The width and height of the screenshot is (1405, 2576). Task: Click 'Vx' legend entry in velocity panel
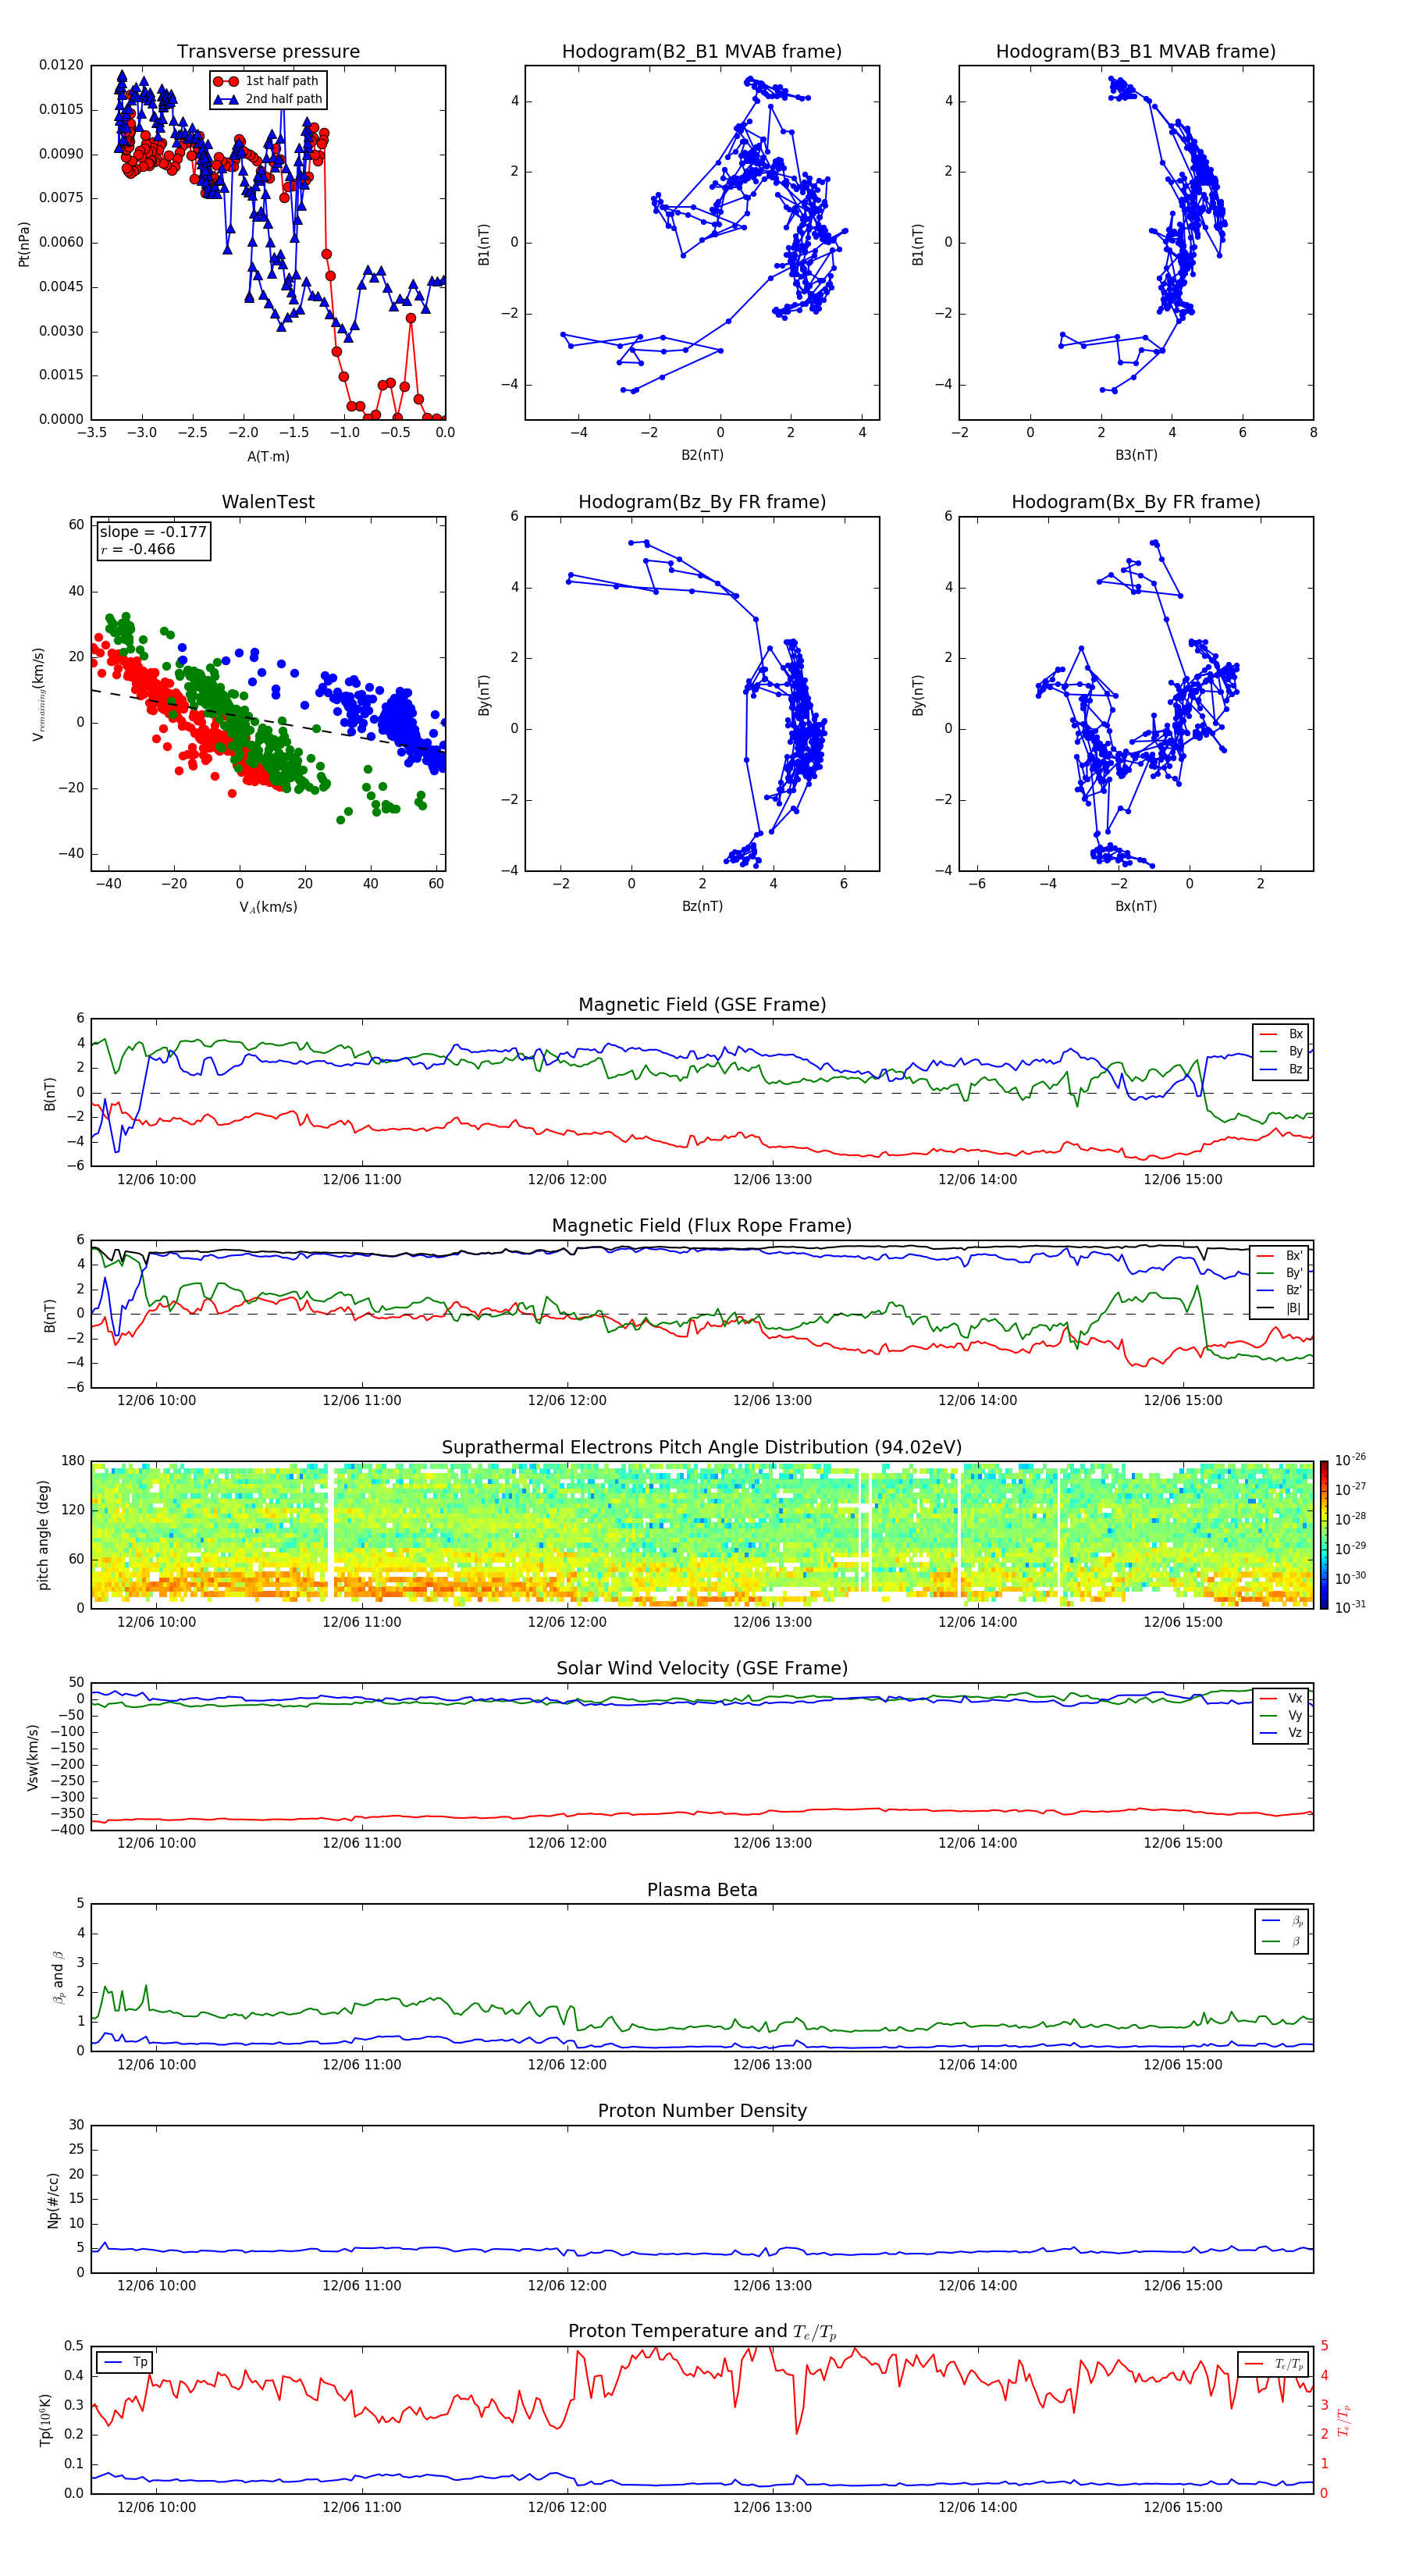coord(1282,1698)
